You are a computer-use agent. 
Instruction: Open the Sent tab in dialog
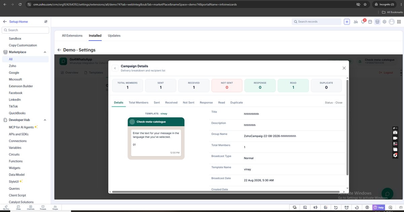[157, 103]
